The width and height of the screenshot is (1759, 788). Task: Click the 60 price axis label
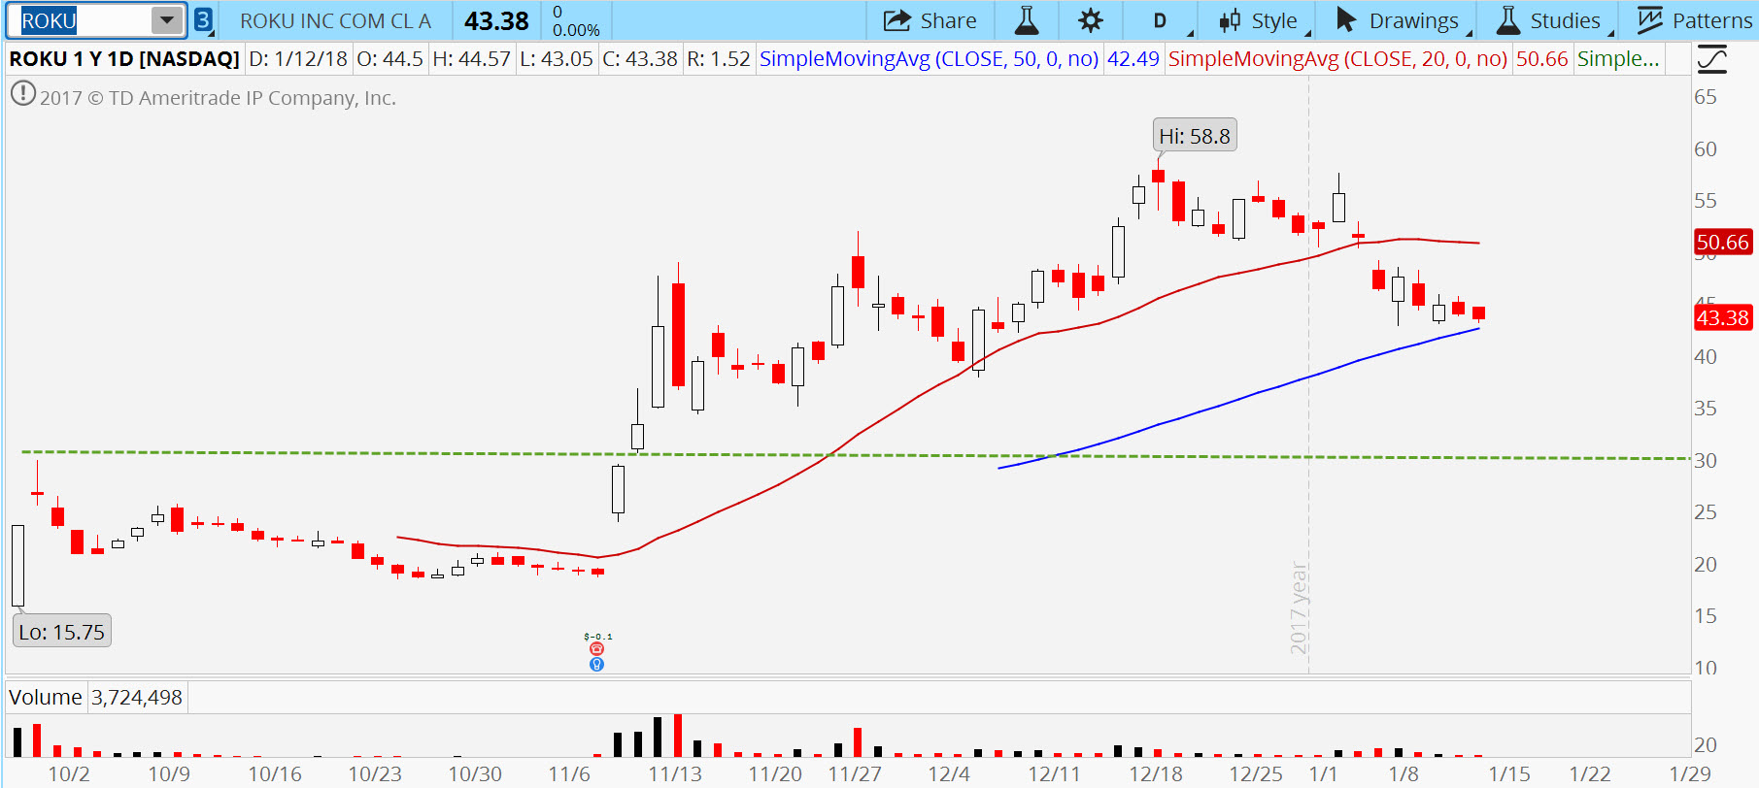coord(1706,148)
